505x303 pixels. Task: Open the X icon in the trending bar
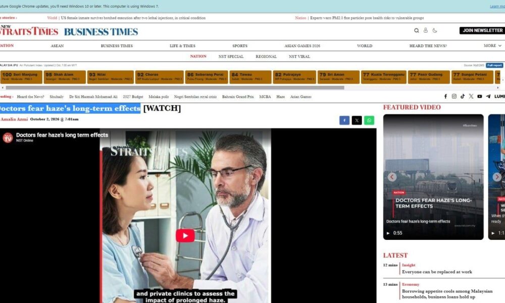471,96
